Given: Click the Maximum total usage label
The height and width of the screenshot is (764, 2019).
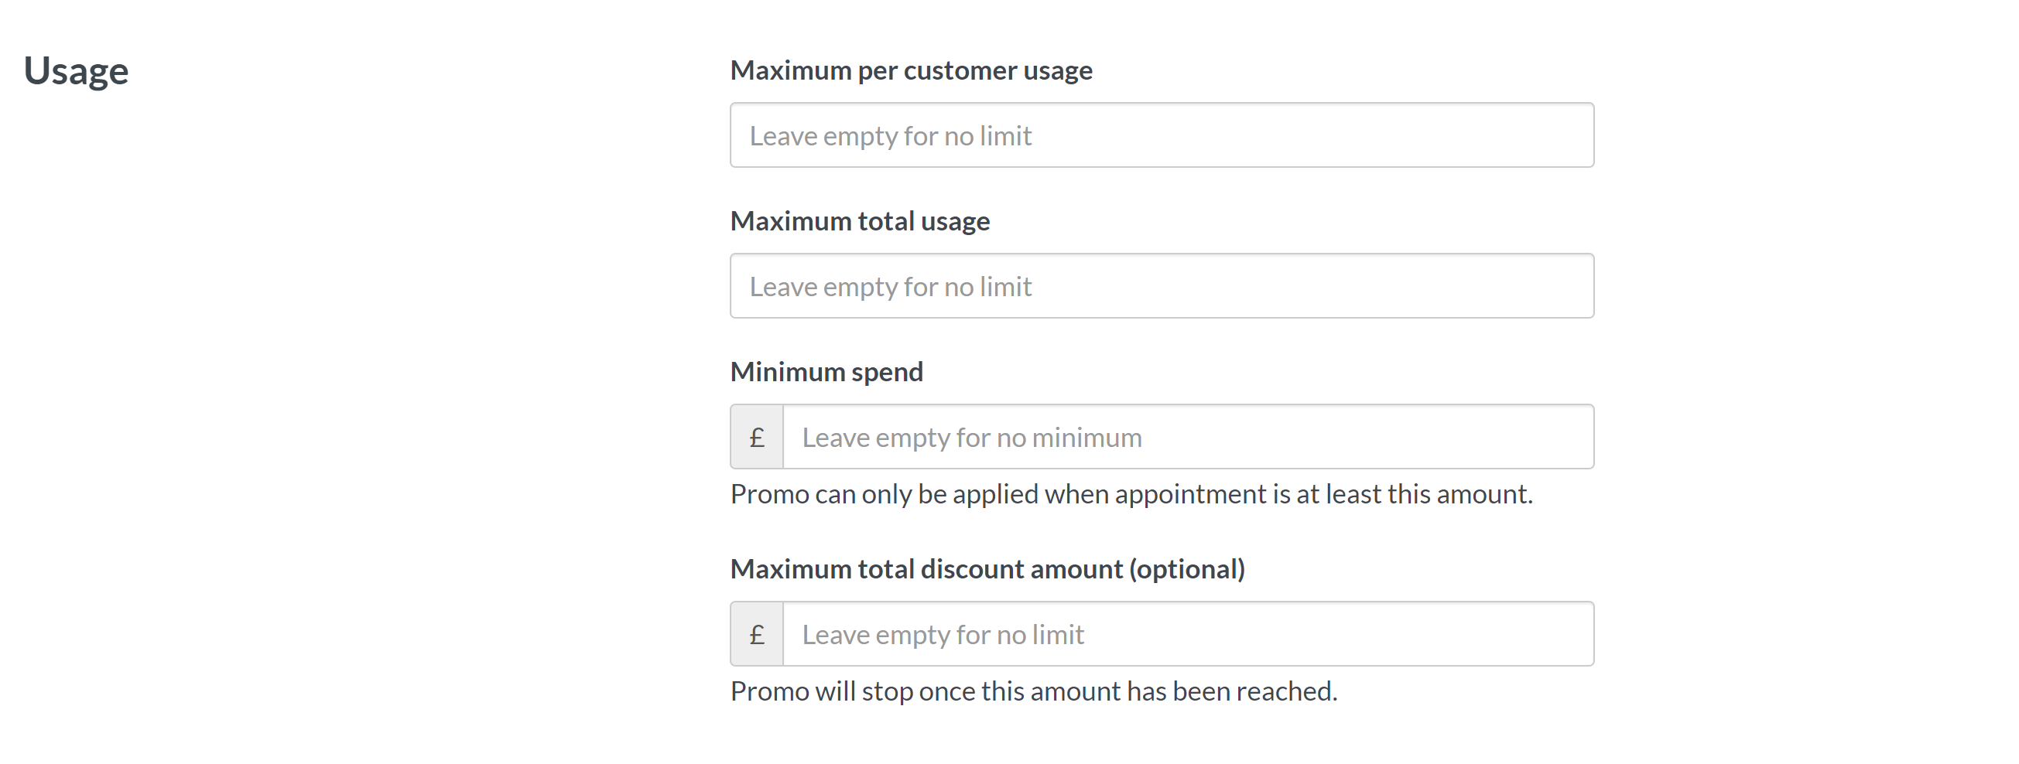Looking at the screenshot, I should pos(860,220).
